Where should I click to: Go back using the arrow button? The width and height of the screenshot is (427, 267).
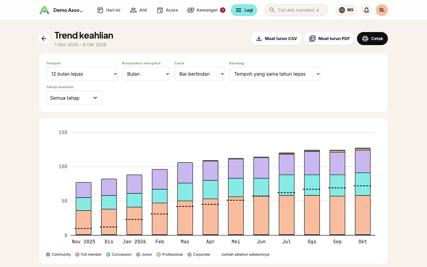pyautogui.click(x=44, y=39)
